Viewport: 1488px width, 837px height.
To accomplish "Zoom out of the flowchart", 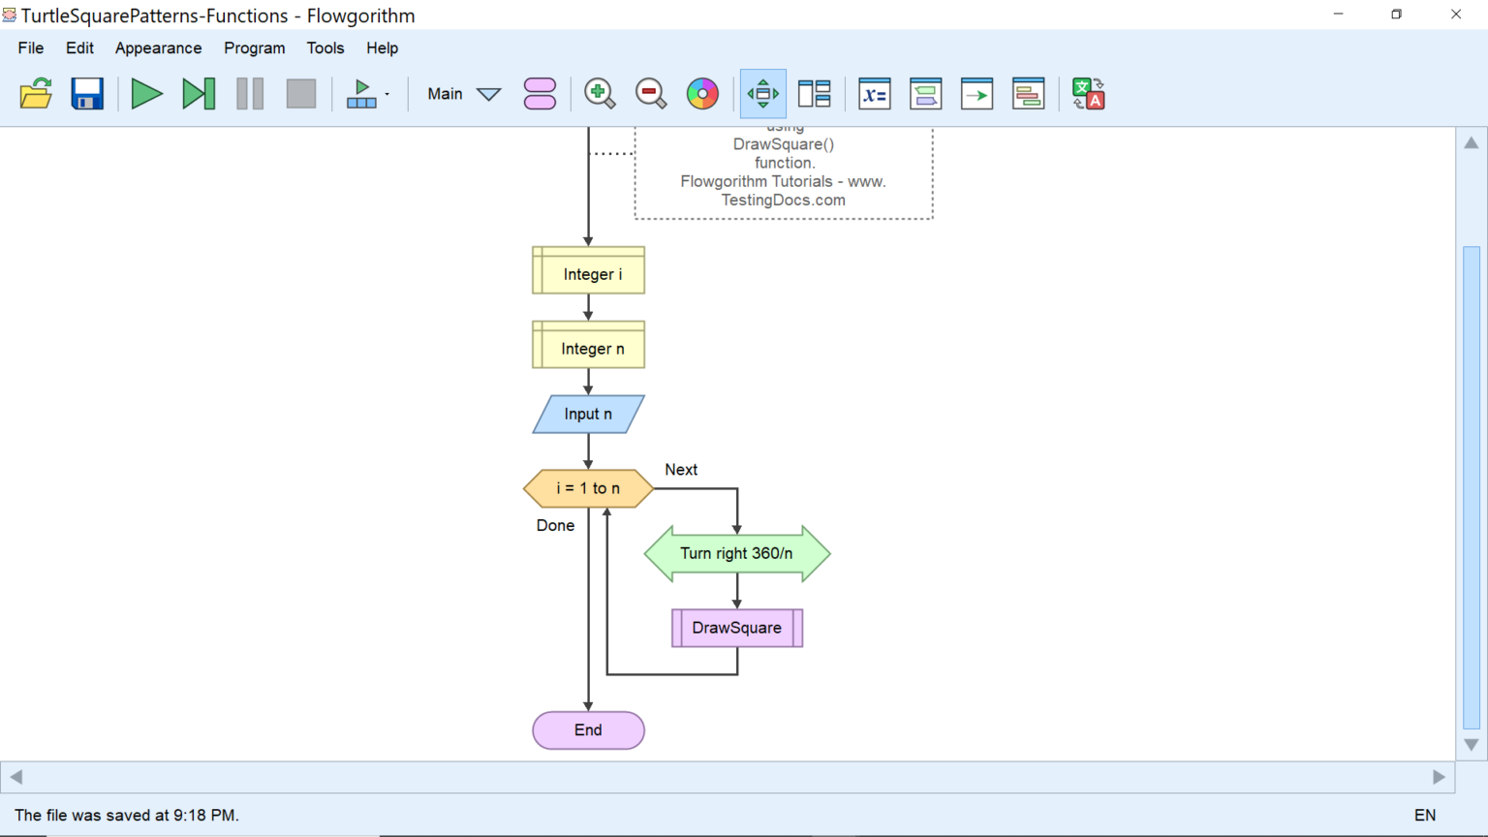I will 651,94.
